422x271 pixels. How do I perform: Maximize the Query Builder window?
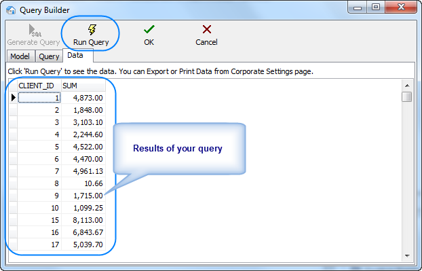pyautogui.click(x=376, y=7)
